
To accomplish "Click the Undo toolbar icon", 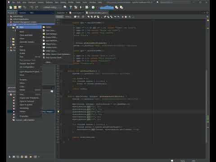I will coord(31,7).
